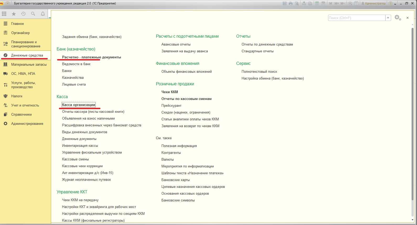417x225 pixels.
Task: Open Favorites star icon
Action: (x=14, y=14)
